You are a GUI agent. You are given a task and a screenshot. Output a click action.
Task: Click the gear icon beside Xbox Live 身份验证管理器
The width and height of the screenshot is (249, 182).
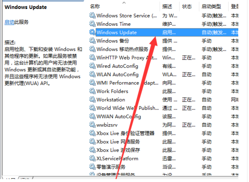pyautogui.click(x=92, y=133)
